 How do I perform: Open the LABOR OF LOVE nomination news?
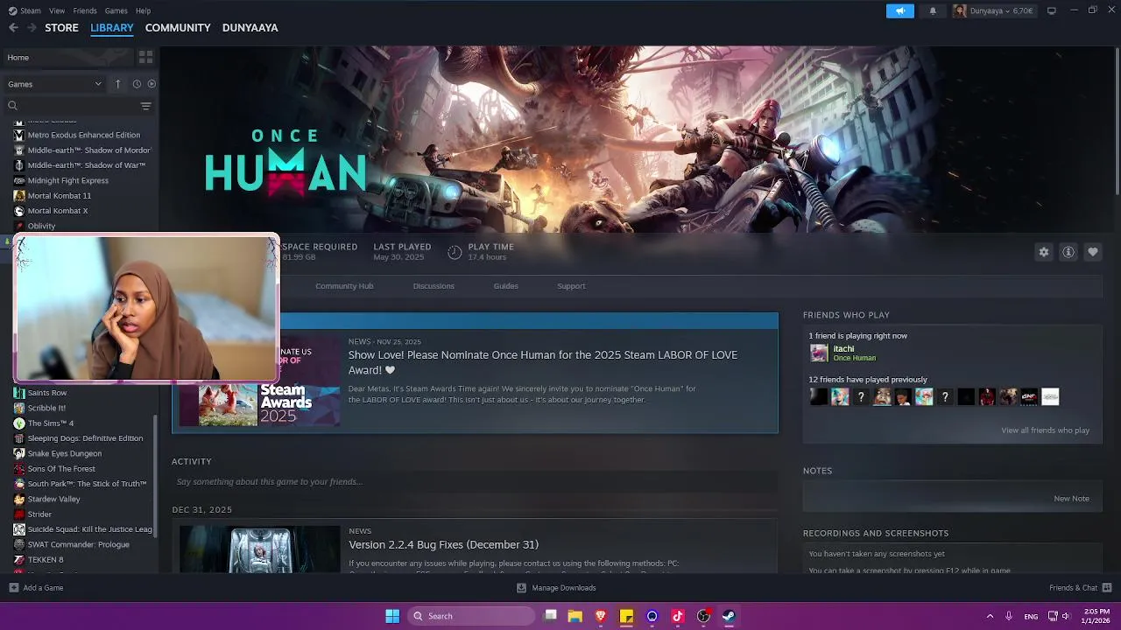pyautogui.click(x=543, y=362)
